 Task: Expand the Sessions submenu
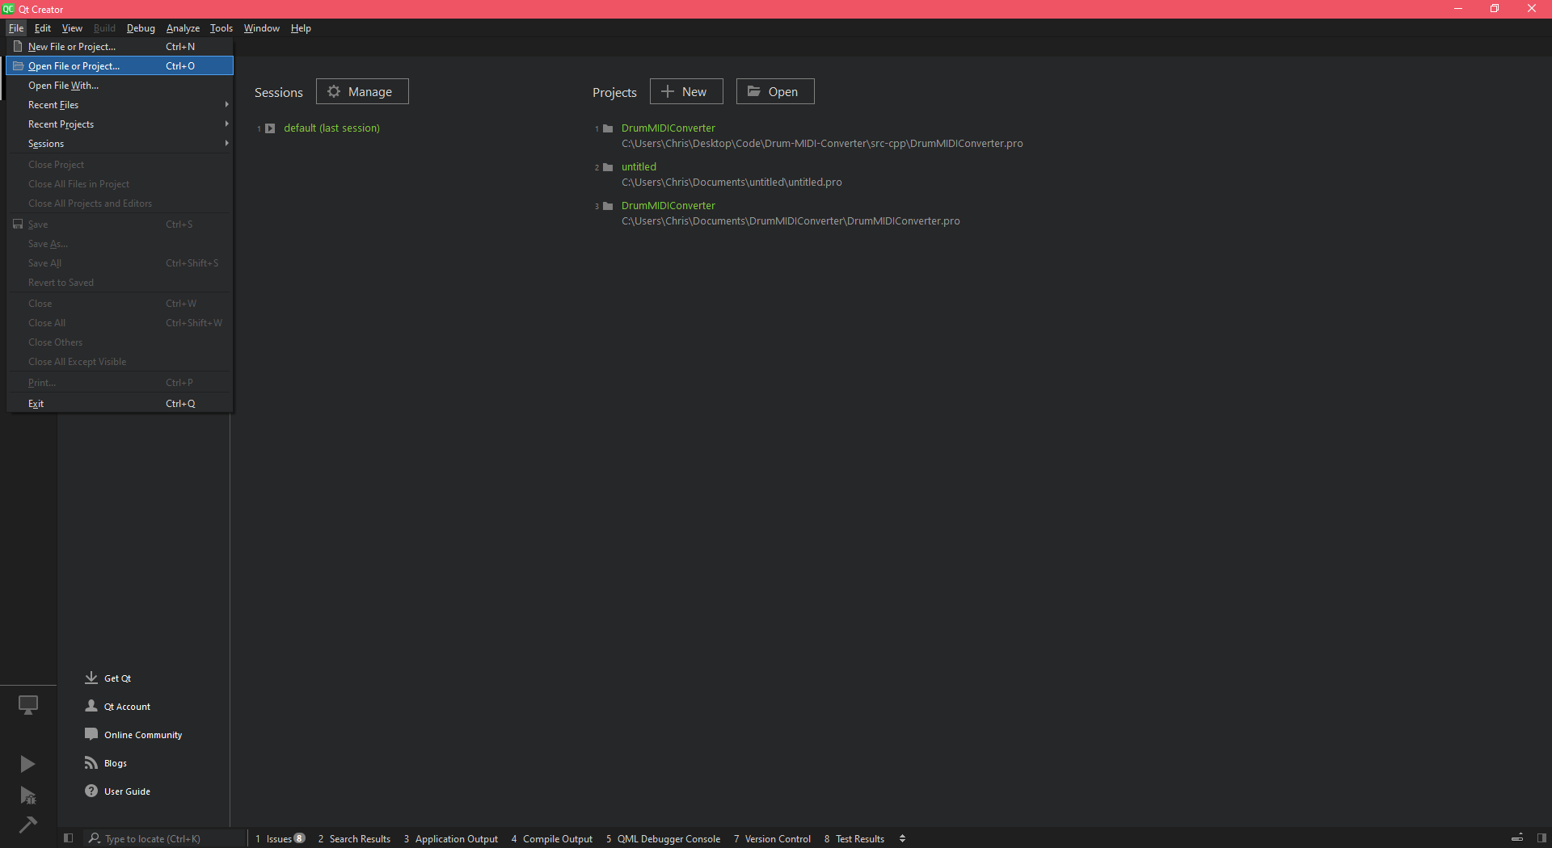click(x=120, y=143)
